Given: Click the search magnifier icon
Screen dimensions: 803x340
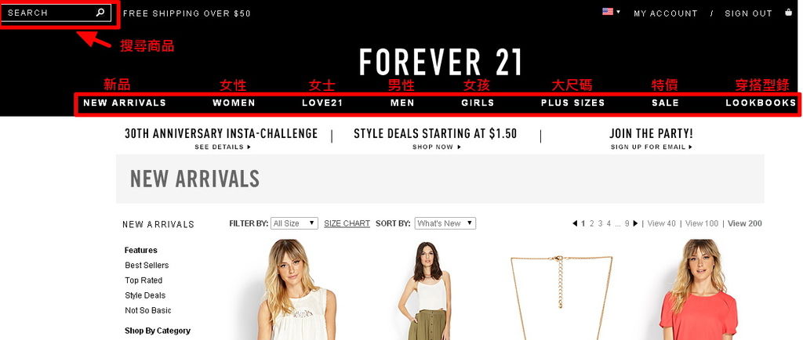Looking at the screenshot, I should (x=100, y=13).
